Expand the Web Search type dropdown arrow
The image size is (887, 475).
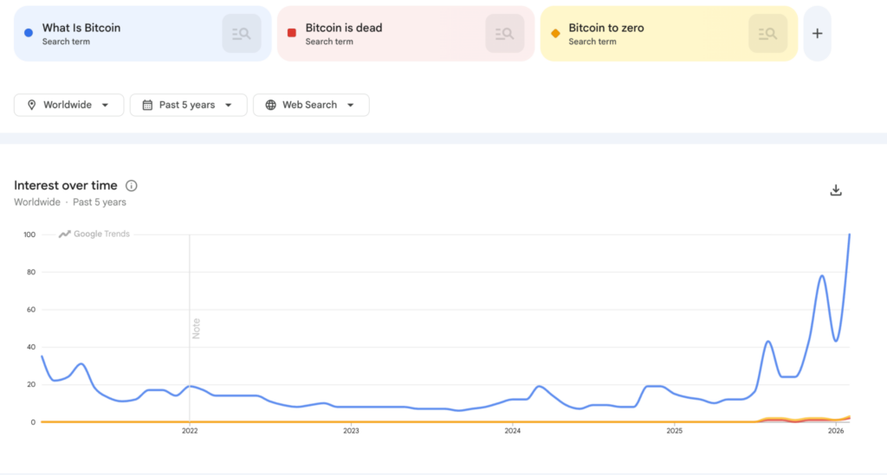pyautogui.click(x=351, y=106)
